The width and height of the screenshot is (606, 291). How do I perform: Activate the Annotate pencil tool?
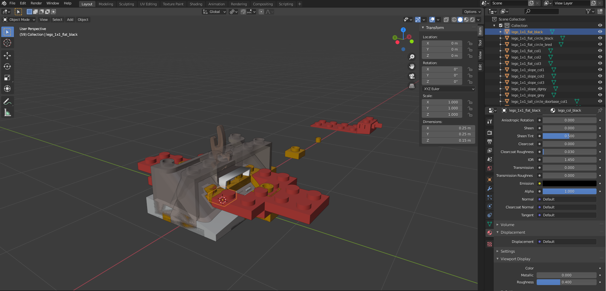[7, 102]
